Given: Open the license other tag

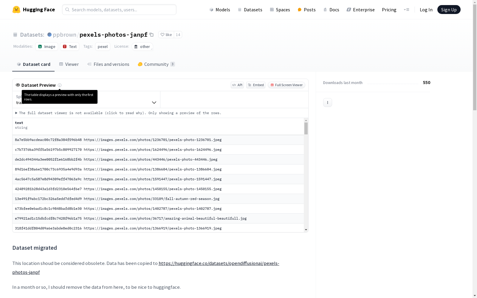Looking at the screenshot, I should click(142, 46).
